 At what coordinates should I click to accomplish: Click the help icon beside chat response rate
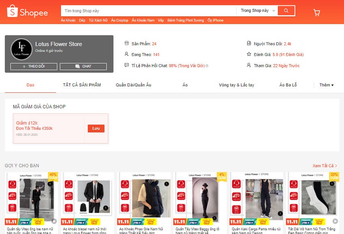click(207, 66)
